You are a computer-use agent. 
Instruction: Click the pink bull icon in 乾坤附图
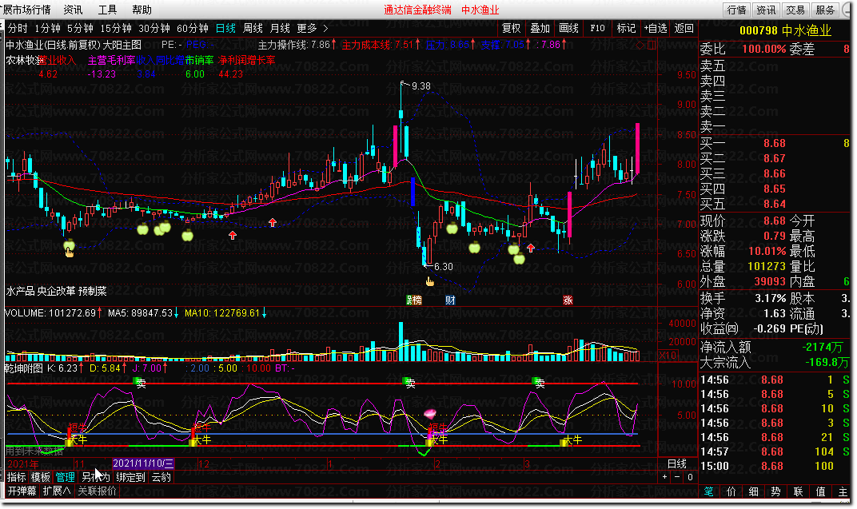tap(431, 414)
